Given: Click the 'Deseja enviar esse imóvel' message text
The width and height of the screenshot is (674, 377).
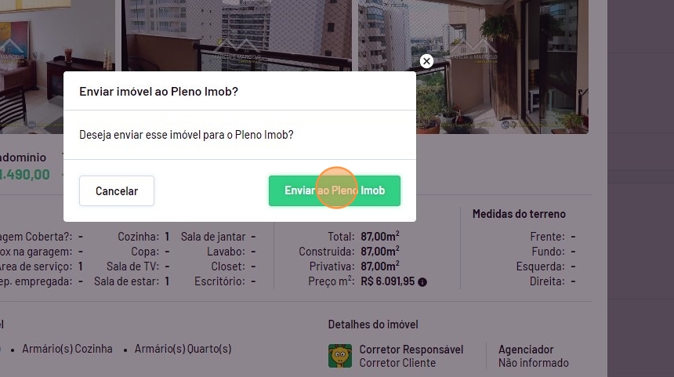Looking at the screenshot, I should (x=187, y=135).
